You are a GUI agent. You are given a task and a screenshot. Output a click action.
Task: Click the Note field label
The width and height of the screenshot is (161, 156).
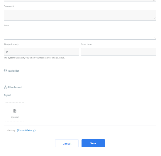tap(6, 25)
